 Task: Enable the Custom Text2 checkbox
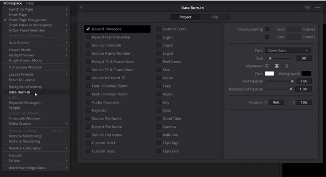(x=88, y=151)
